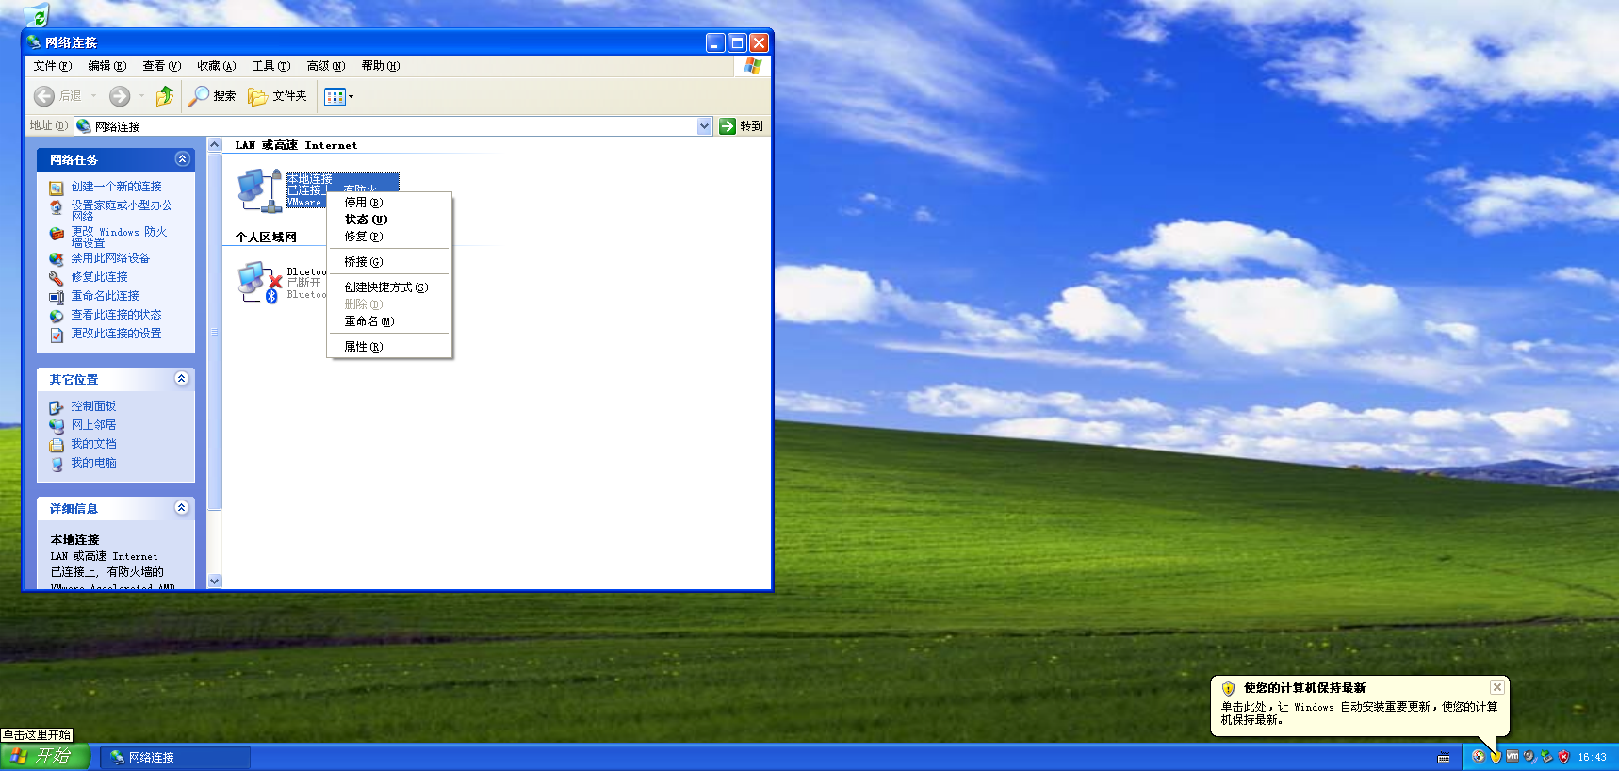Collapse the 其它位置 panel
The image size is (1619, 771).
(x=182, y=379)
